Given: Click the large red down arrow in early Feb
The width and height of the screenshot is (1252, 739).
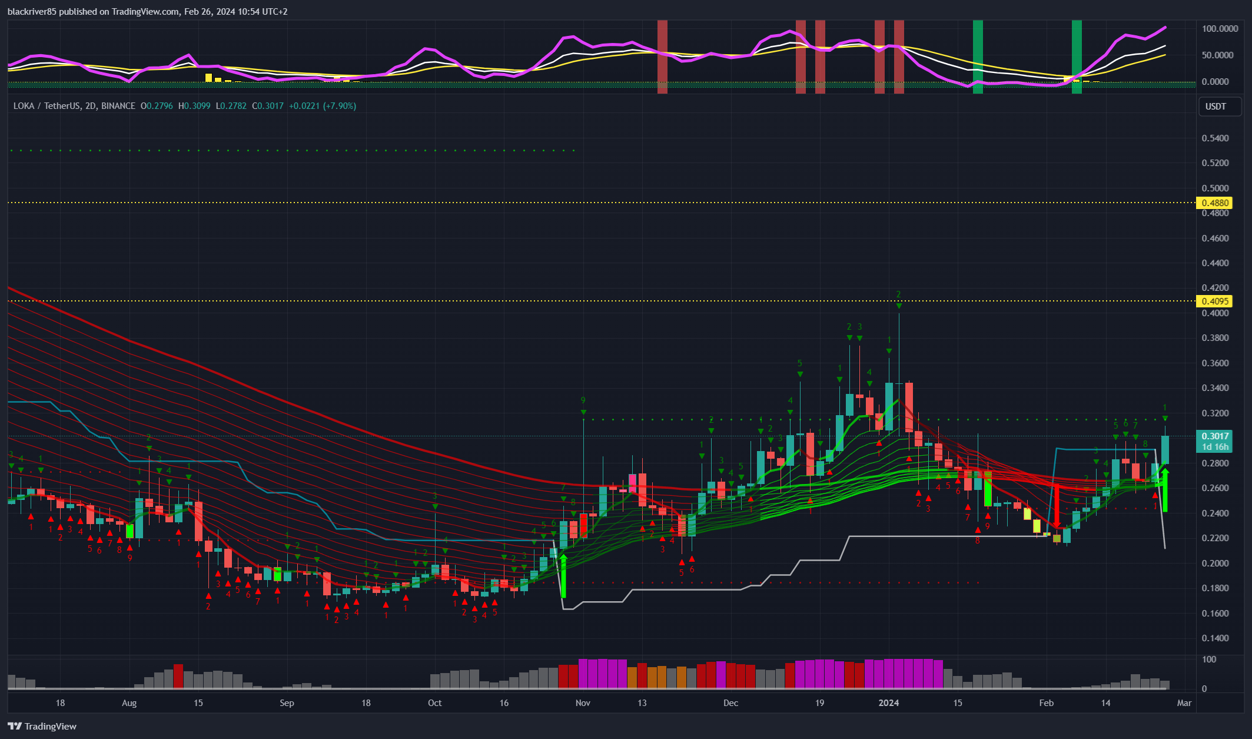Looking at the screenshot, I should coord(1057,507).
